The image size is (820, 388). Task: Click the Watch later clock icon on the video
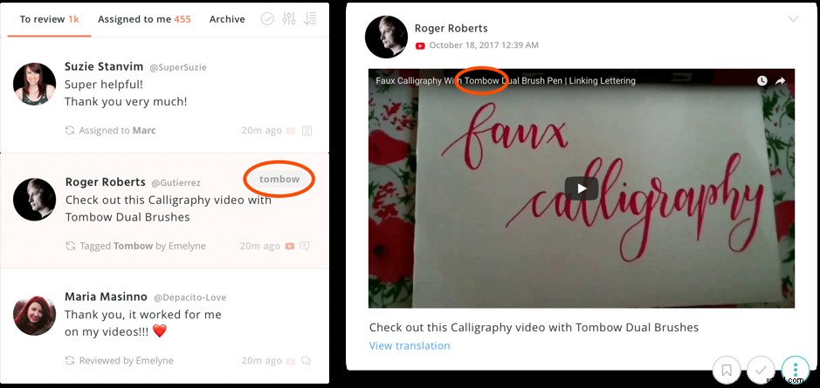click(762, 80)
